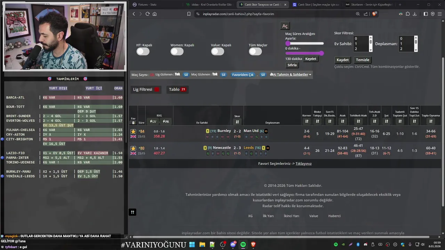This screenshot has width=445, height=250.
Task: Click the browser address bar URL
Action: [x=238, y=14]
